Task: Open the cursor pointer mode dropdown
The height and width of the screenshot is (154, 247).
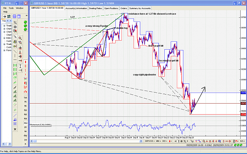Action: click(192, 141)
